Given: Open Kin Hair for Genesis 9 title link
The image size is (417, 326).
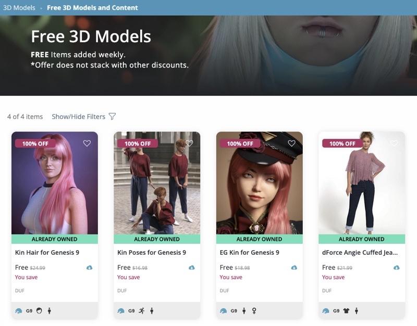Looking at the screenshot, I should pyautogui.click(x=47, y=252).
